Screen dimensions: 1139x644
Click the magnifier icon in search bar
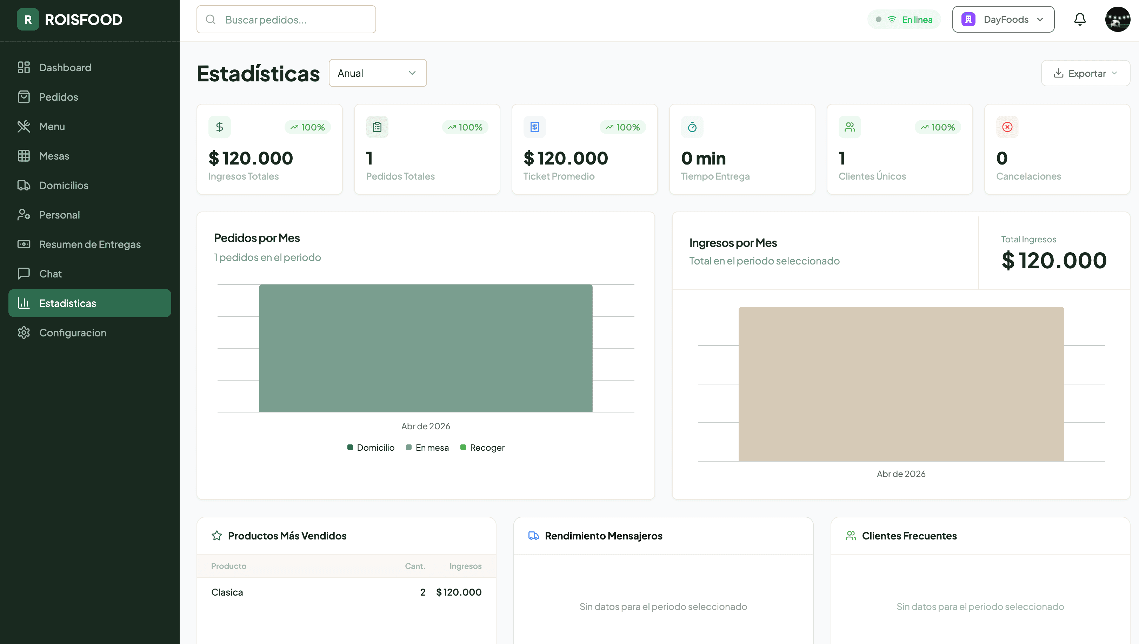[211, 19]
